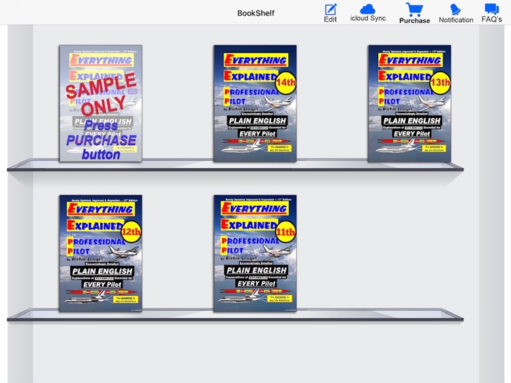
Task: Tap the Edit pencil icon
Action: pyautogui.click(x=330, y=9)
